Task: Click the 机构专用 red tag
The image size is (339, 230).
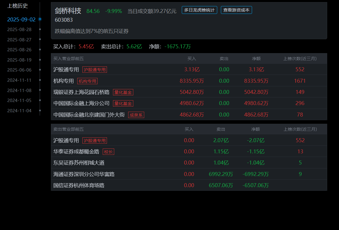Action: (87, 81)
